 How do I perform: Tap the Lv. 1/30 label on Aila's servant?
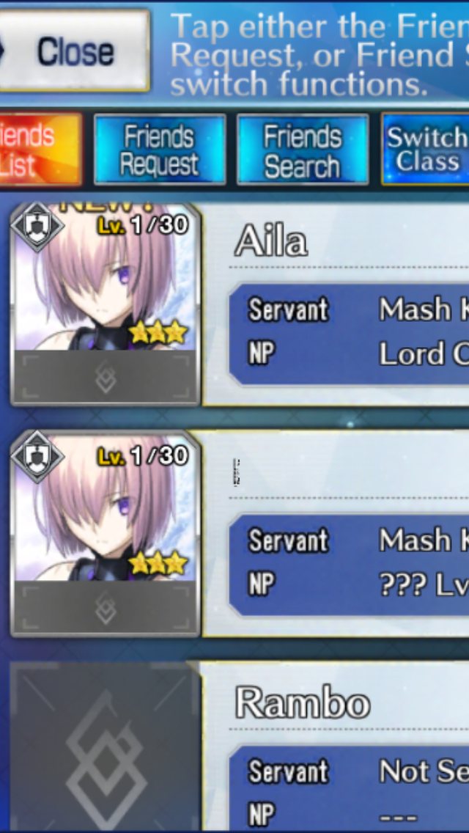coord(143,225)
